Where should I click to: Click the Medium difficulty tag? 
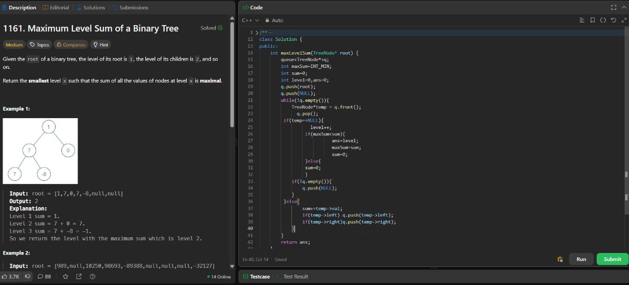14,45
